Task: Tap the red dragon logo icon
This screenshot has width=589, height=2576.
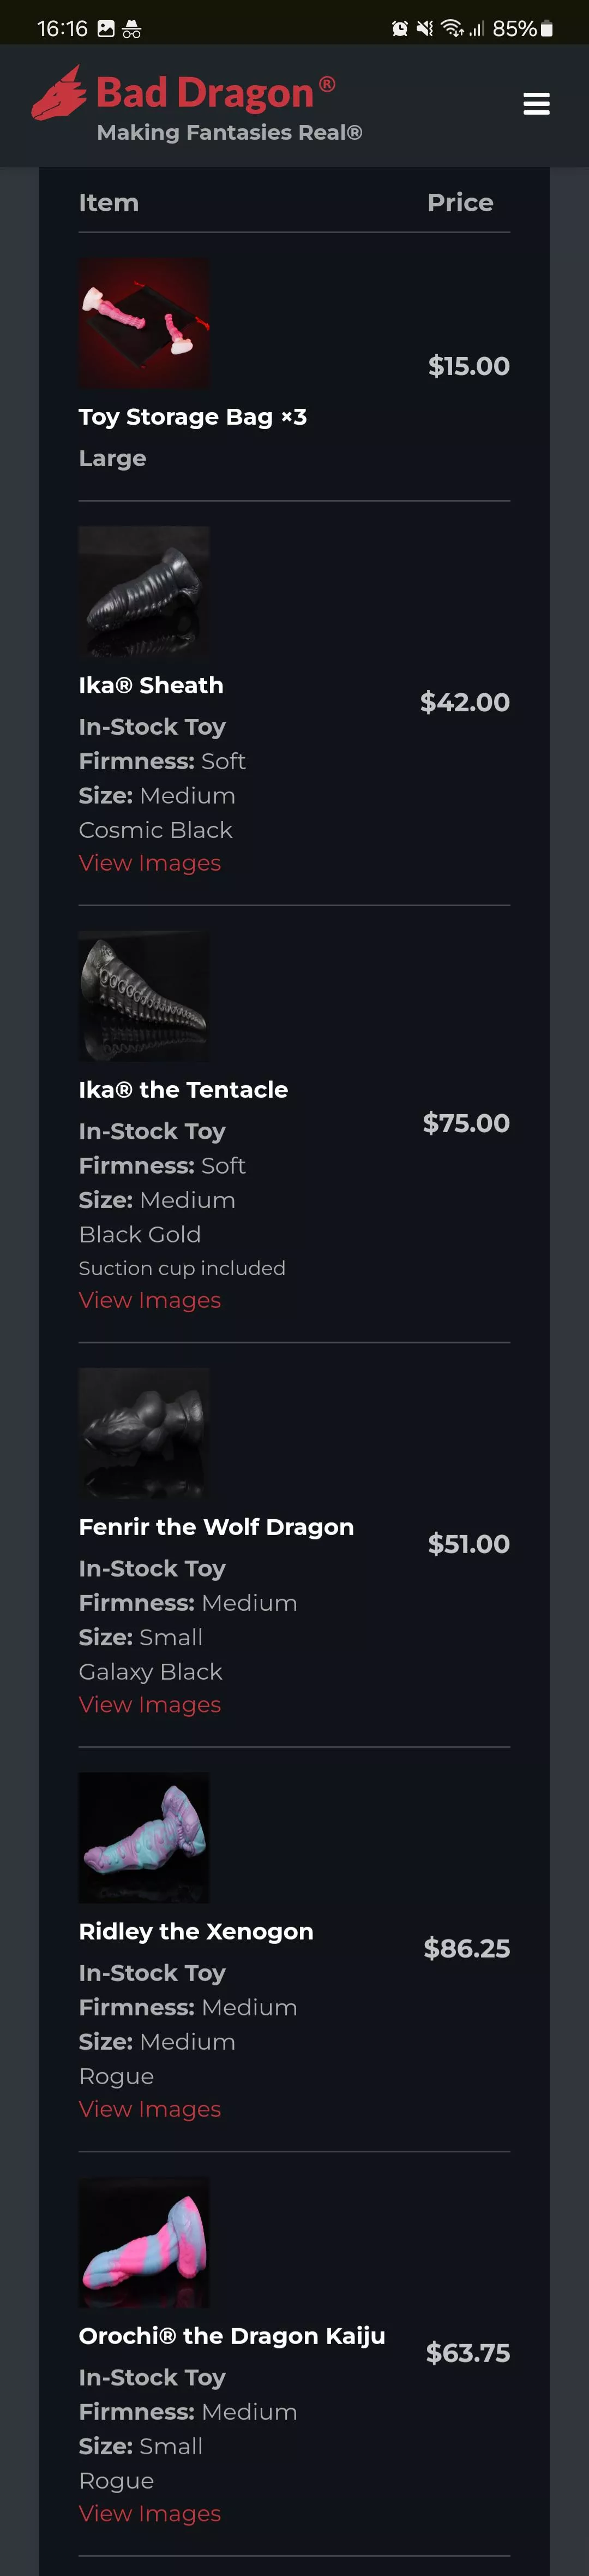Action: pos(60,94)
